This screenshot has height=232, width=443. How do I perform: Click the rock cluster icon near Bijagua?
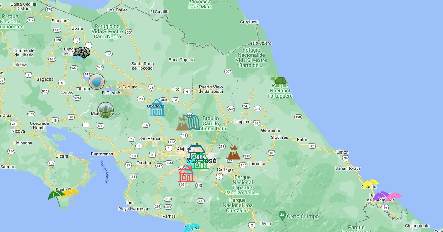[x=82, y=53]
